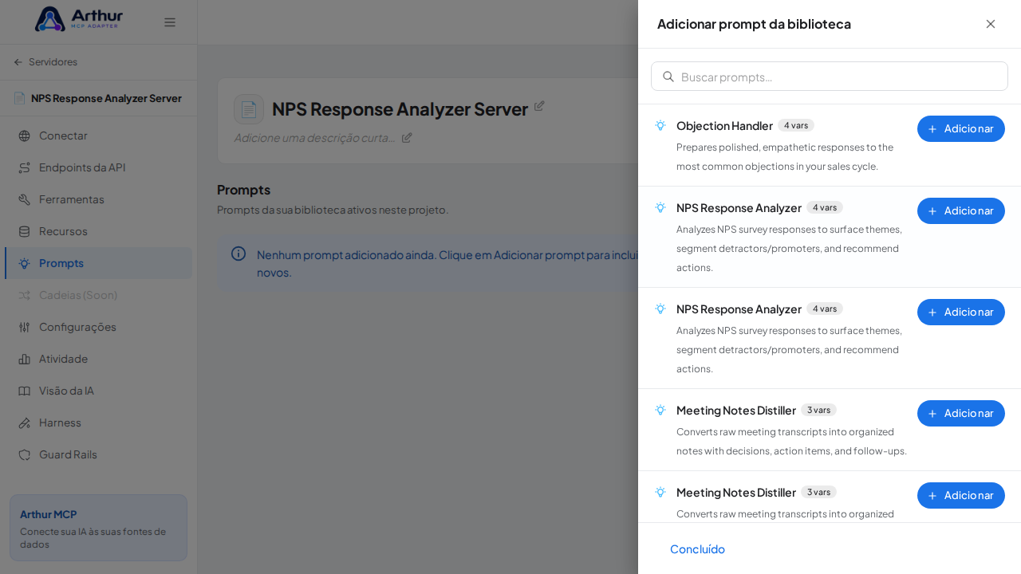1021x574 pixels.
Task: Open the Guard Rails shield icon
Action: pyautogui.click(x=24, y=454)
